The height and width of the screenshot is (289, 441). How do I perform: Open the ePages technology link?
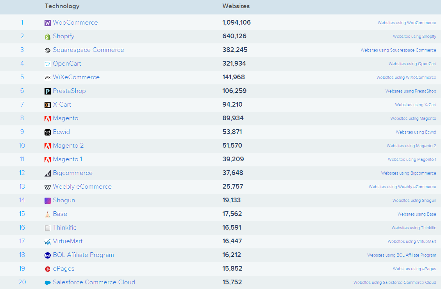point(64,269)
